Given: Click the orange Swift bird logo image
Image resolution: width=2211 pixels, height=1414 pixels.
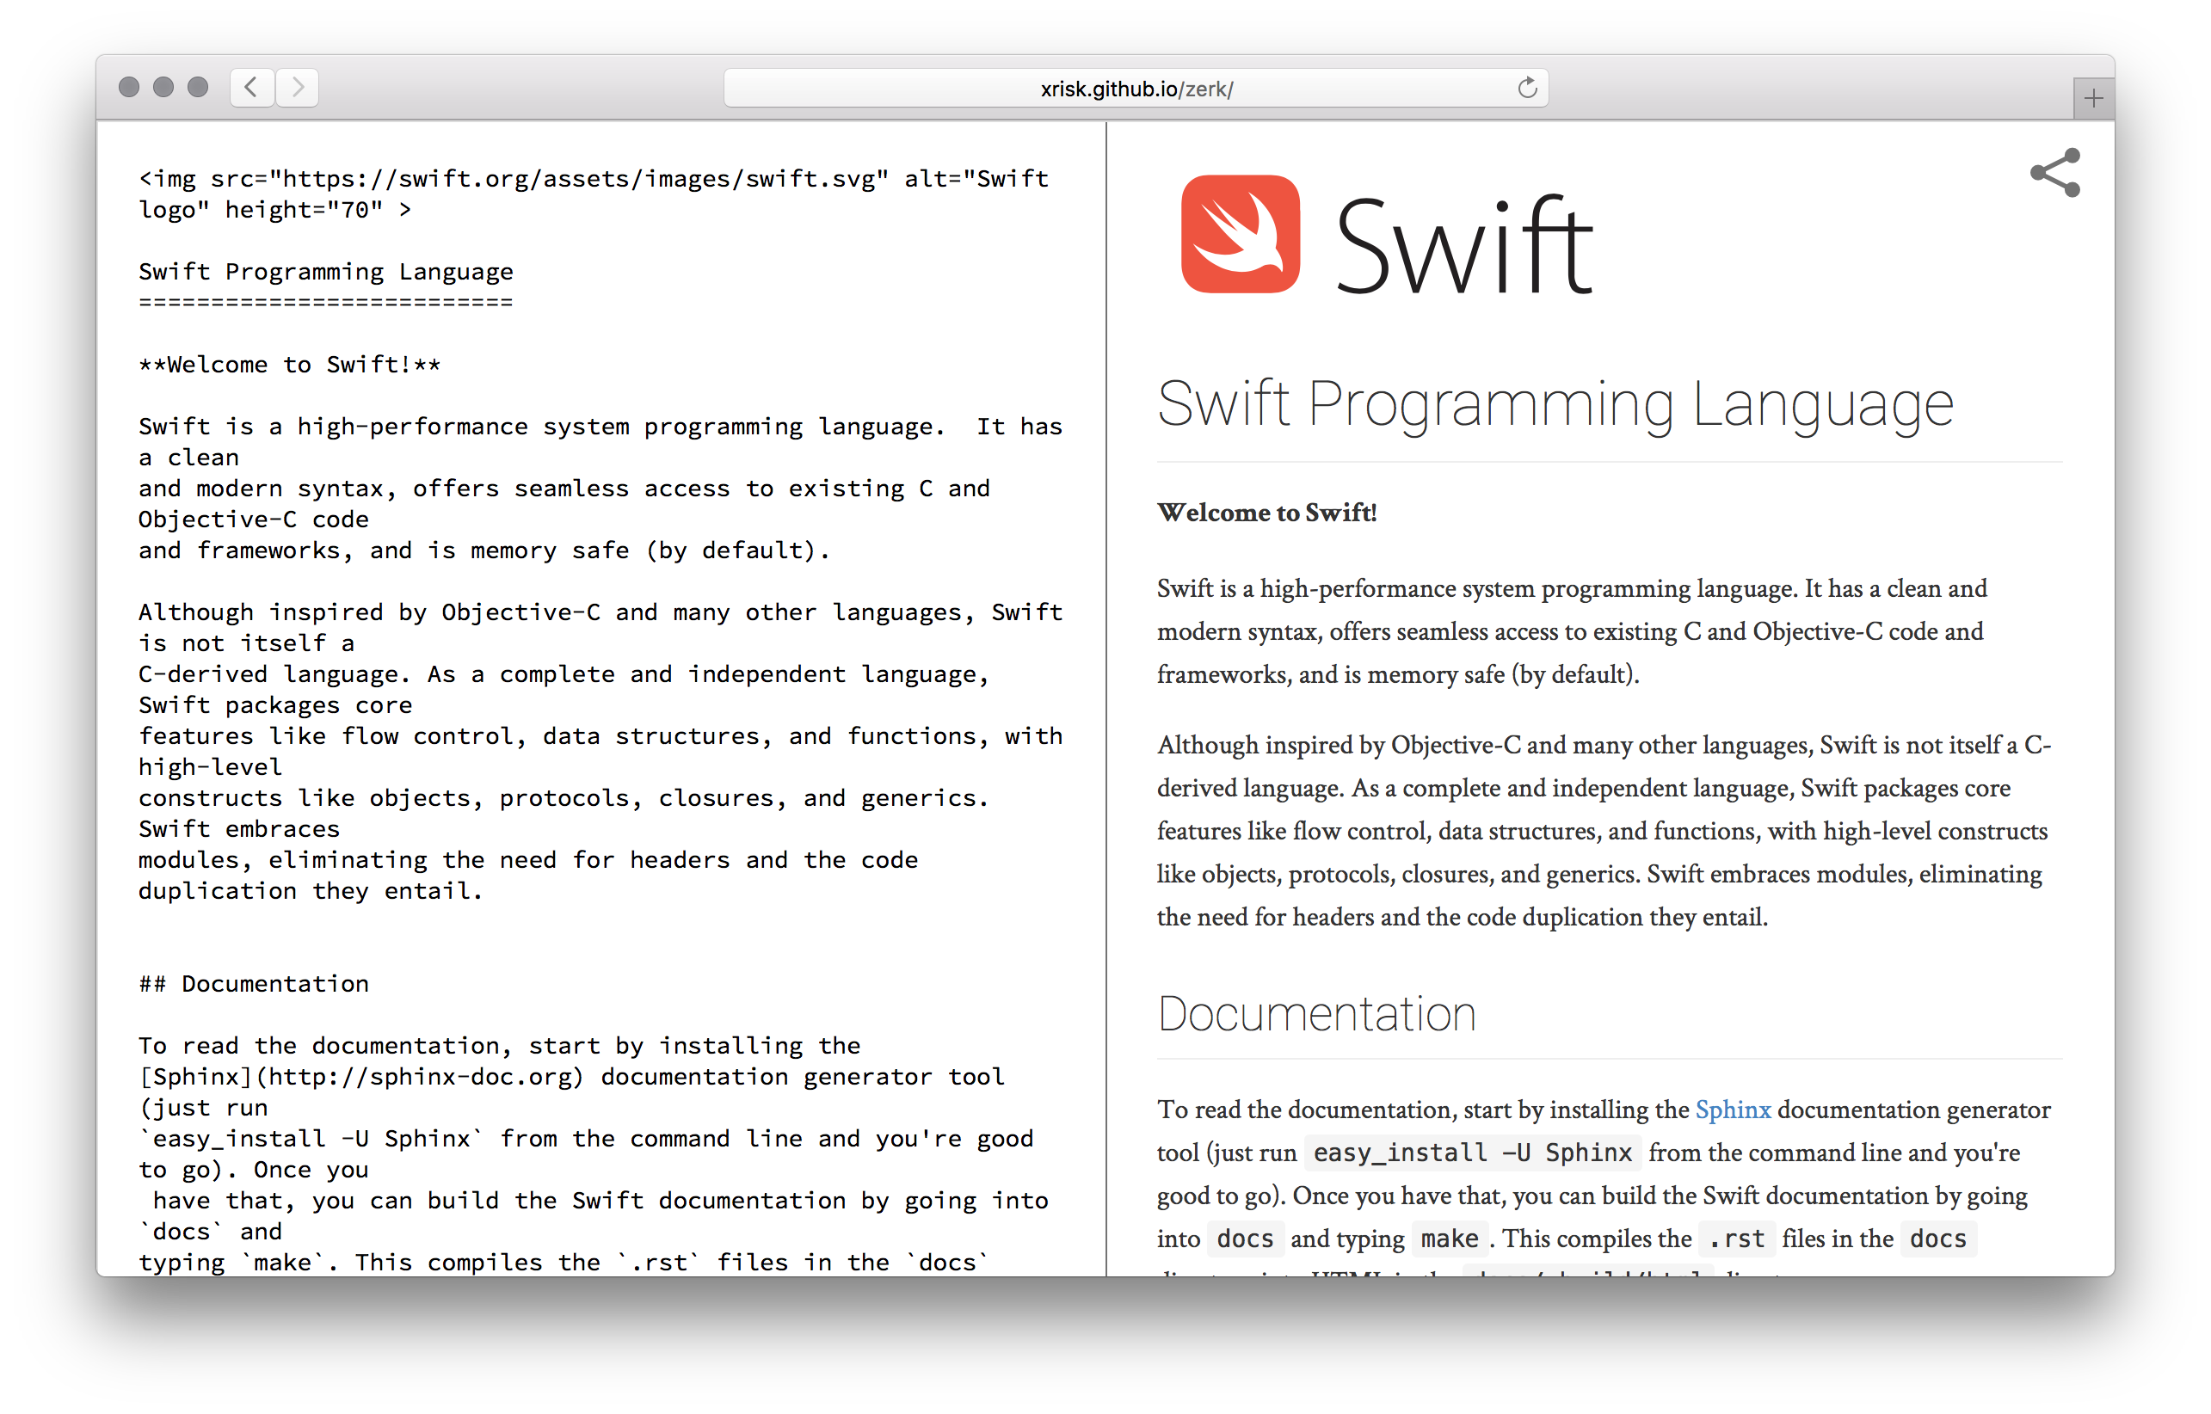Looking at the screenshot, I should point(1240,234).
